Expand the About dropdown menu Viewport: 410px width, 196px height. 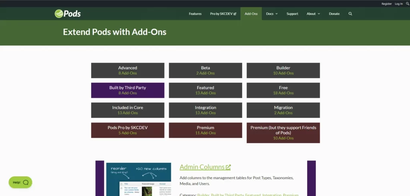(x=313, y=14)
